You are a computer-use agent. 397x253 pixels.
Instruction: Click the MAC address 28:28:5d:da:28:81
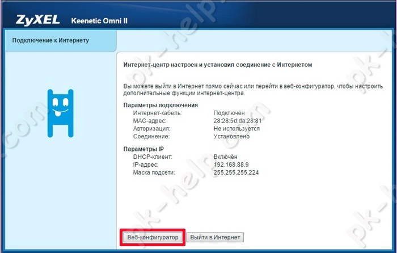tap(238, 121)
